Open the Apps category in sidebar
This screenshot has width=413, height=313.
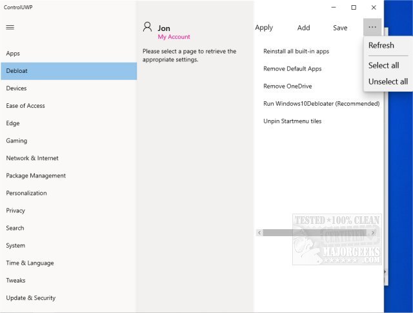[x=13, y=54]
